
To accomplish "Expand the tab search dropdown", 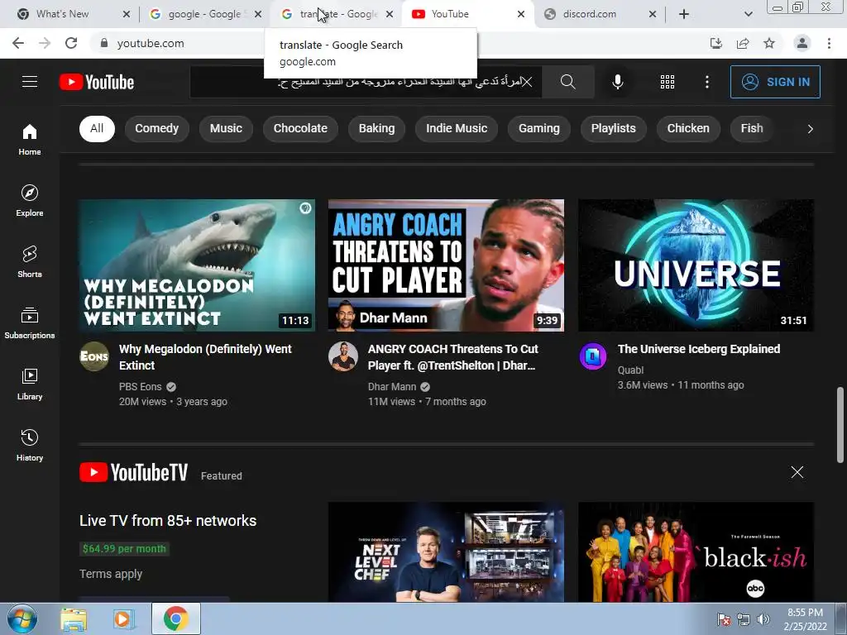I will click(x=748, y=14).
